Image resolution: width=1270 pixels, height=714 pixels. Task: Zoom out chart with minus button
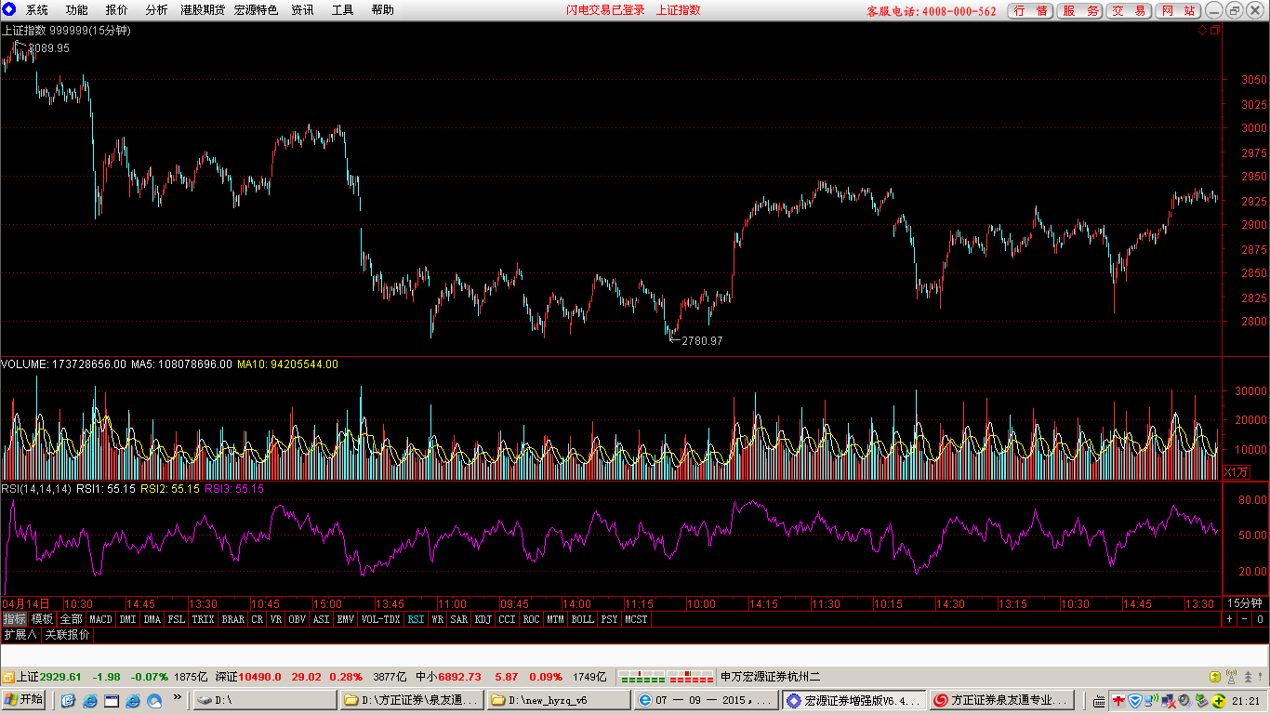click(1245, 618)
